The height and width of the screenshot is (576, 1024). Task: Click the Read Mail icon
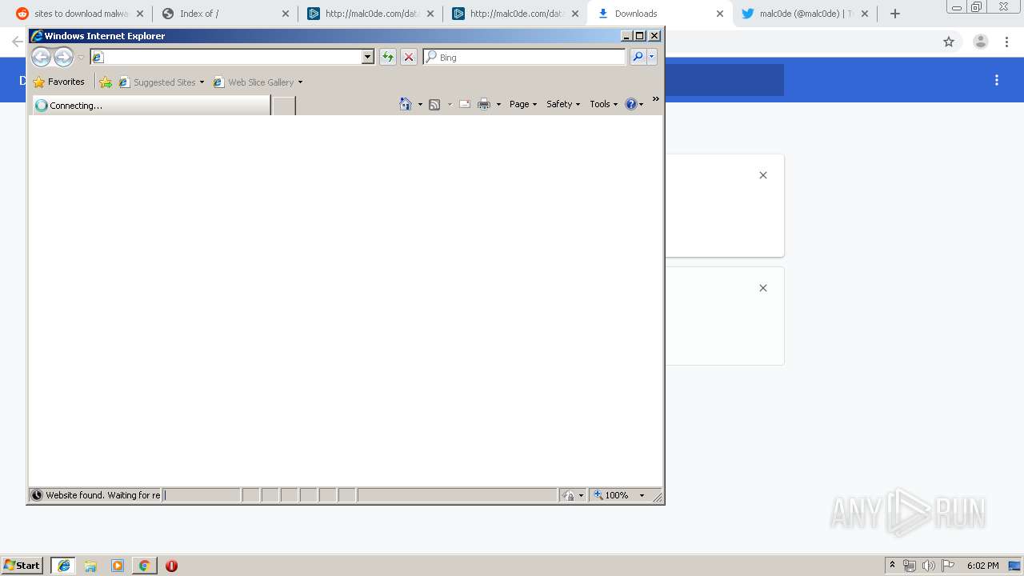(x=465, y=104)
